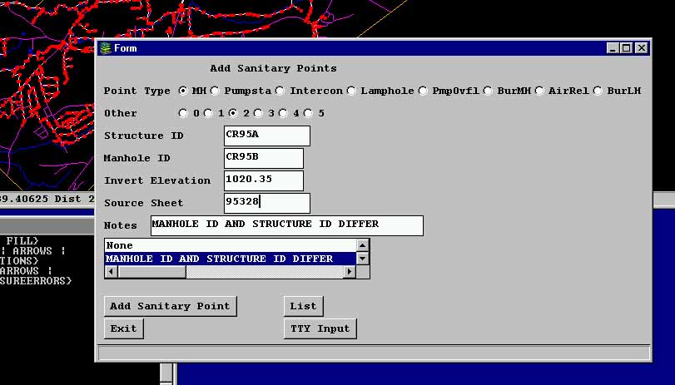Minimize the Form window
This screenshot has width=675, height=385.
[613, 48]
